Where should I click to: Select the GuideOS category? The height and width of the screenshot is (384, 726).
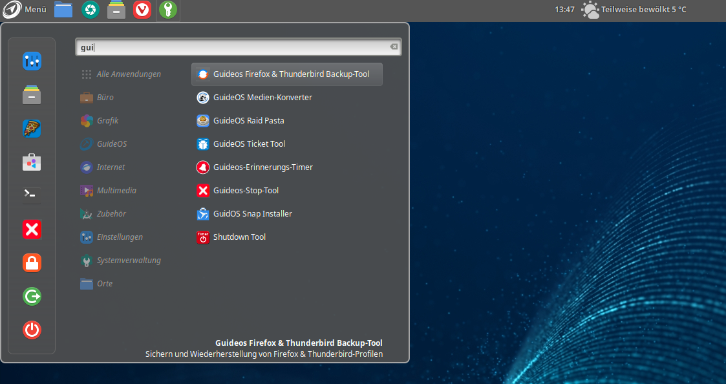[103, 144]
